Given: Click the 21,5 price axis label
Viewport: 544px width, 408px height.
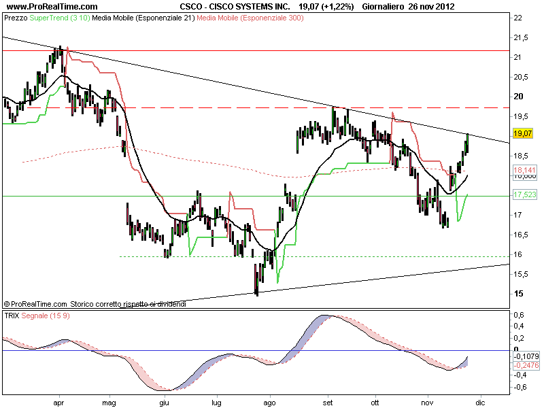Looking at the screenshot, I should point(520,37).
